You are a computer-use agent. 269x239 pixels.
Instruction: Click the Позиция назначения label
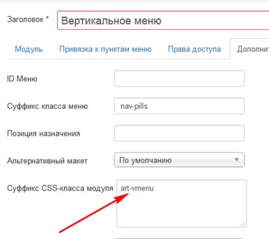pos(44,133)
